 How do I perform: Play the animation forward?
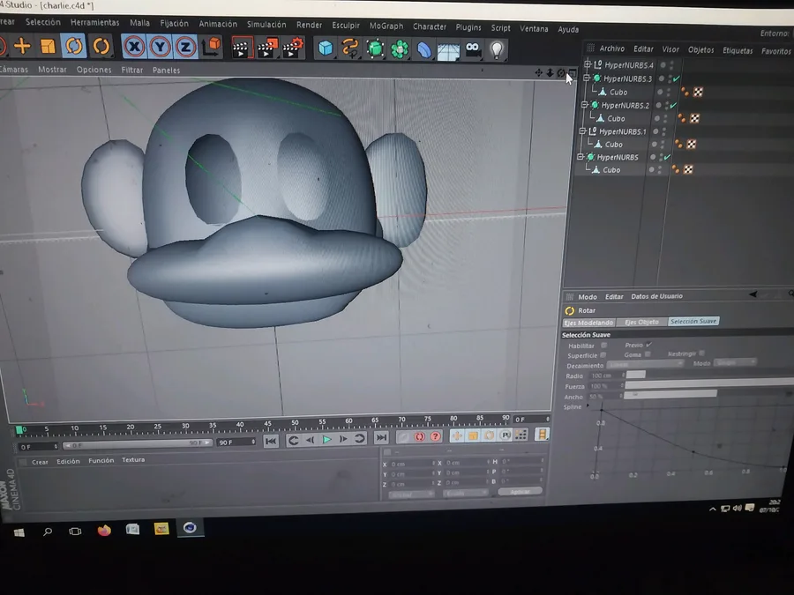point(326,439)
